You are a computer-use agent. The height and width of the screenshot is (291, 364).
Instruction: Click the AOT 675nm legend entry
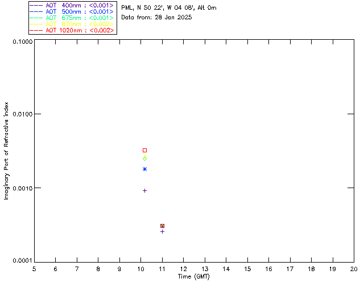coord(72,18)
